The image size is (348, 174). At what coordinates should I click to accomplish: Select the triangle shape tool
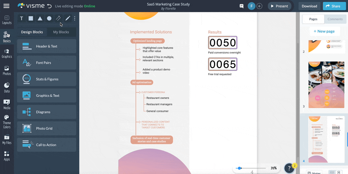(40, 18)
